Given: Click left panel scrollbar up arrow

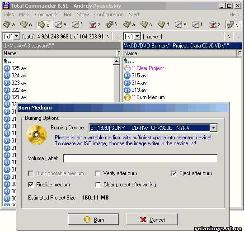Looking at the screenshot, I should [x=116, y=61].
